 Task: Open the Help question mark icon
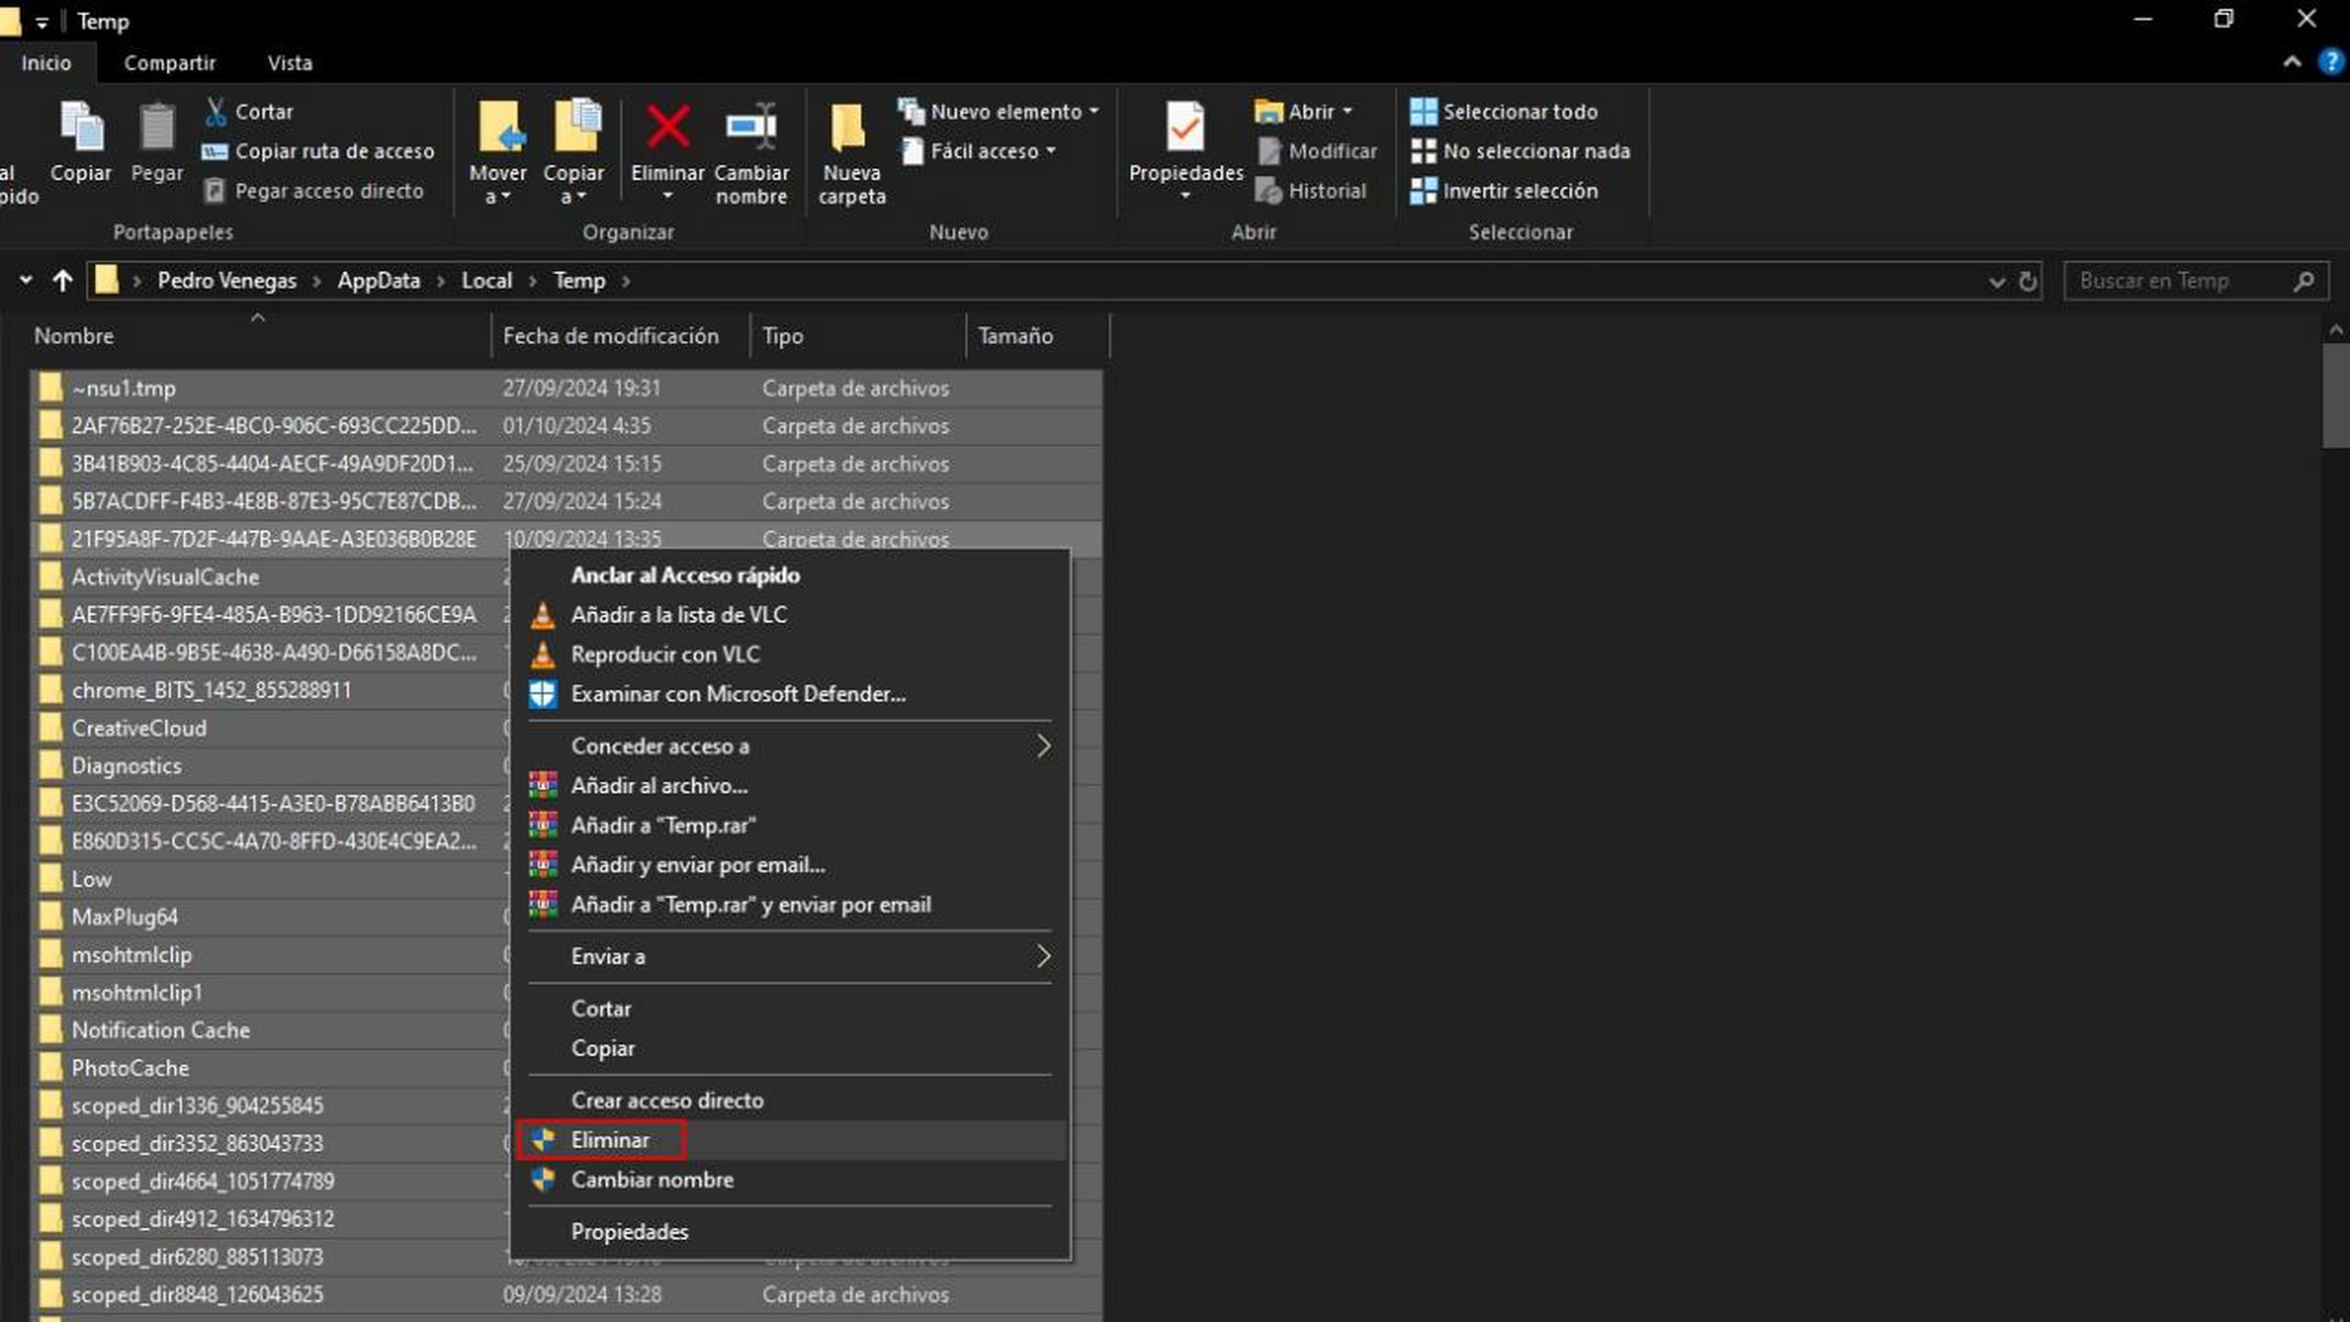2331,62
